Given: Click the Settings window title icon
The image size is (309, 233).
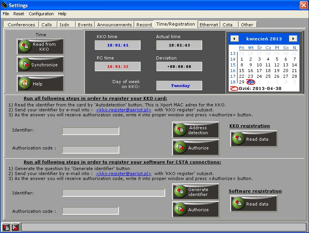Looking at the screenshot, I should pos(4,5).
